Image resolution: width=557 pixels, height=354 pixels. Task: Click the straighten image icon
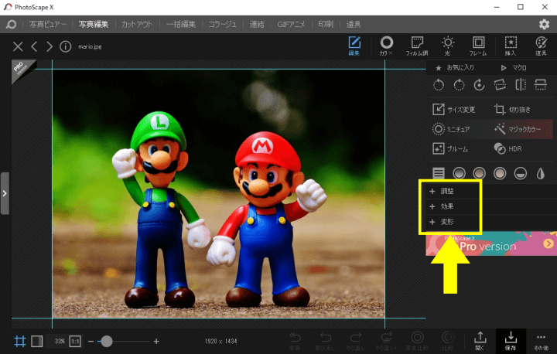500,85
